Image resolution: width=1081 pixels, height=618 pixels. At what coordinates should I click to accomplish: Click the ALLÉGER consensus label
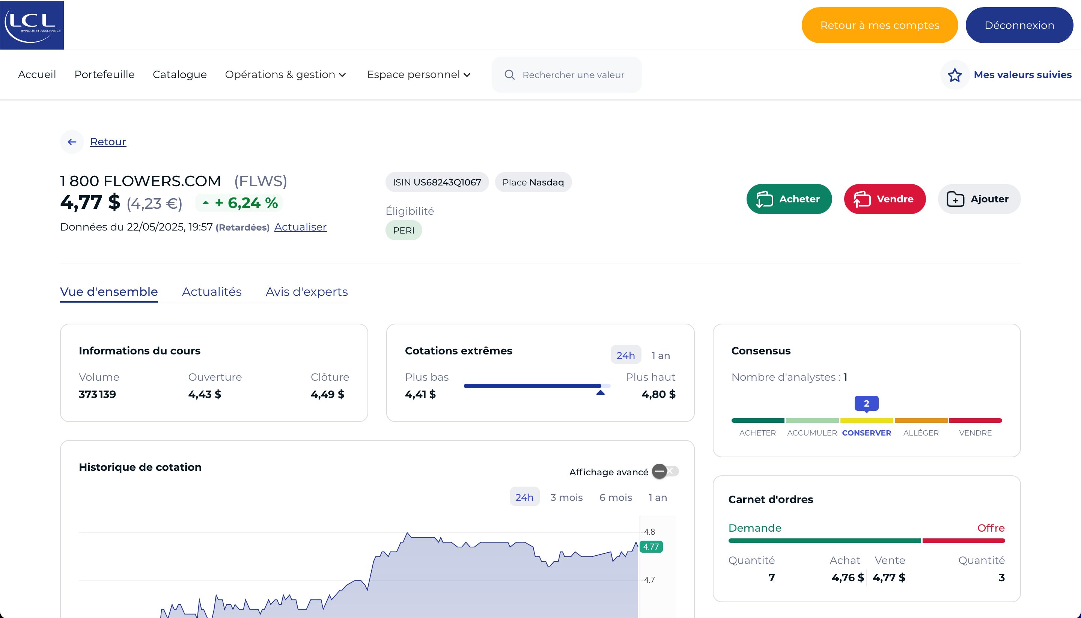(x=921, y=433)
